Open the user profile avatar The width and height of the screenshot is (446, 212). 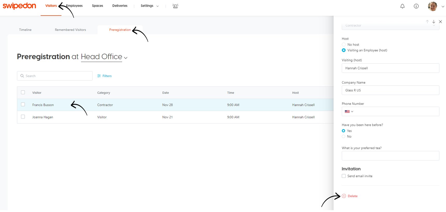pyautogui.click(x=432, y=6)
